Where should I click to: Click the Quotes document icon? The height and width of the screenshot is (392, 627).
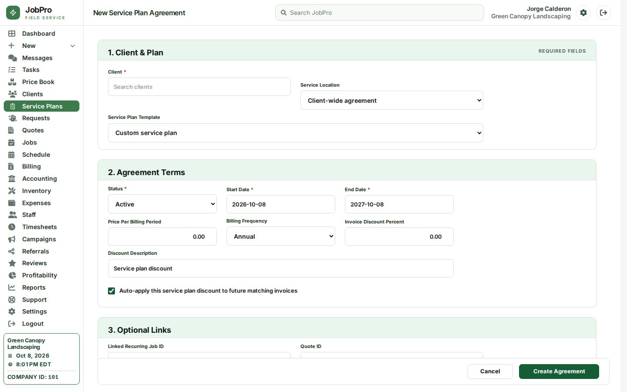pyautogui.click(x=11, y=130)
